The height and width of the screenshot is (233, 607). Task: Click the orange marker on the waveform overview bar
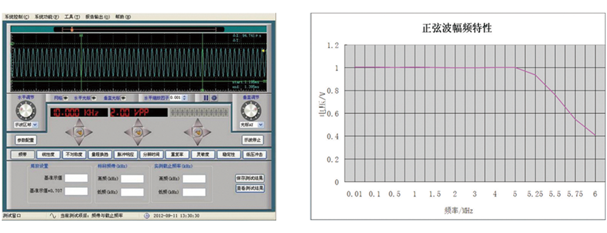[72, 28]
